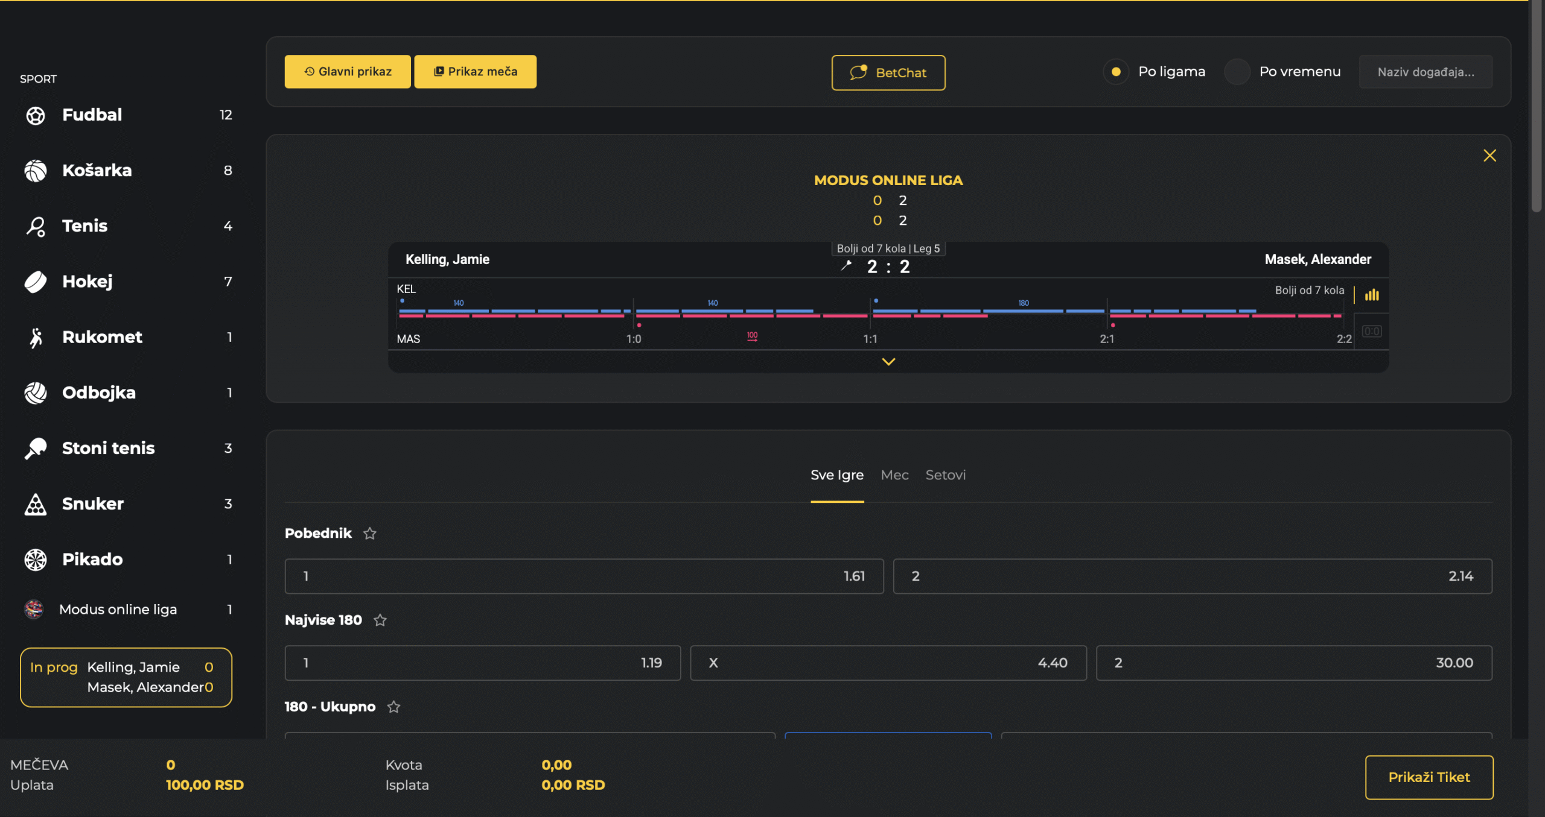Image resolution: width=1545 pixels, height=817 pixels.
Task: Select the Po ligama radio option
Action: click(x=1116, y=72)
